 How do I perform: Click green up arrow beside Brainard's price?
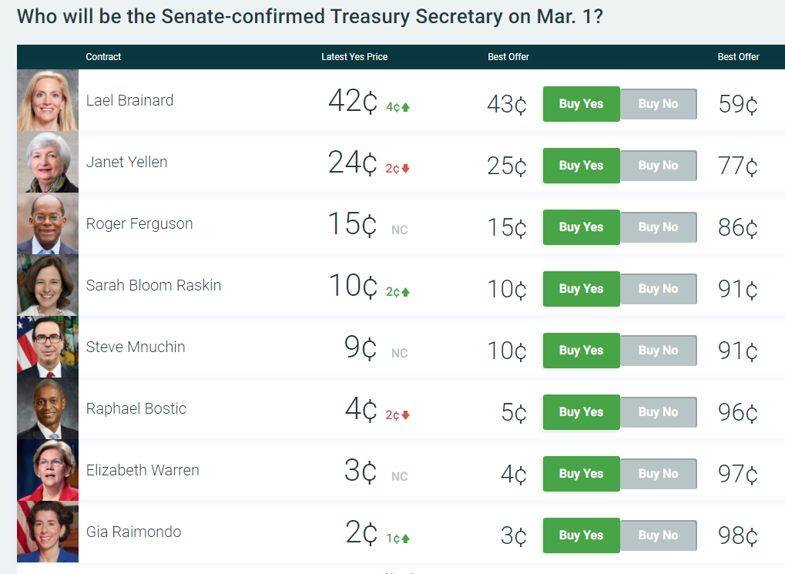pyautogui.click(x=406, y=107)
